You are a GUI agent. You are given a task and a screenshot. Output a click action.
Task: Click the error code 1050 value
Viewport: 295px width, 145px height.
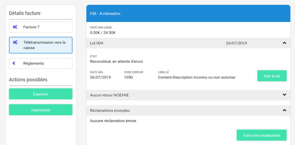click(x=128, y=77)
